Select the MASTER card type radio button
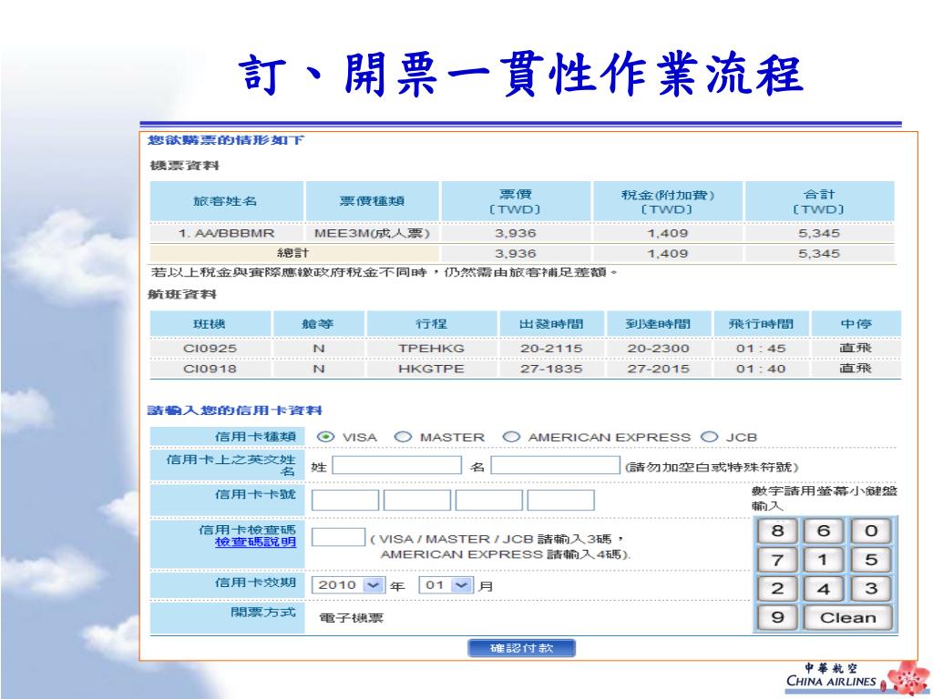 (403, 437)
